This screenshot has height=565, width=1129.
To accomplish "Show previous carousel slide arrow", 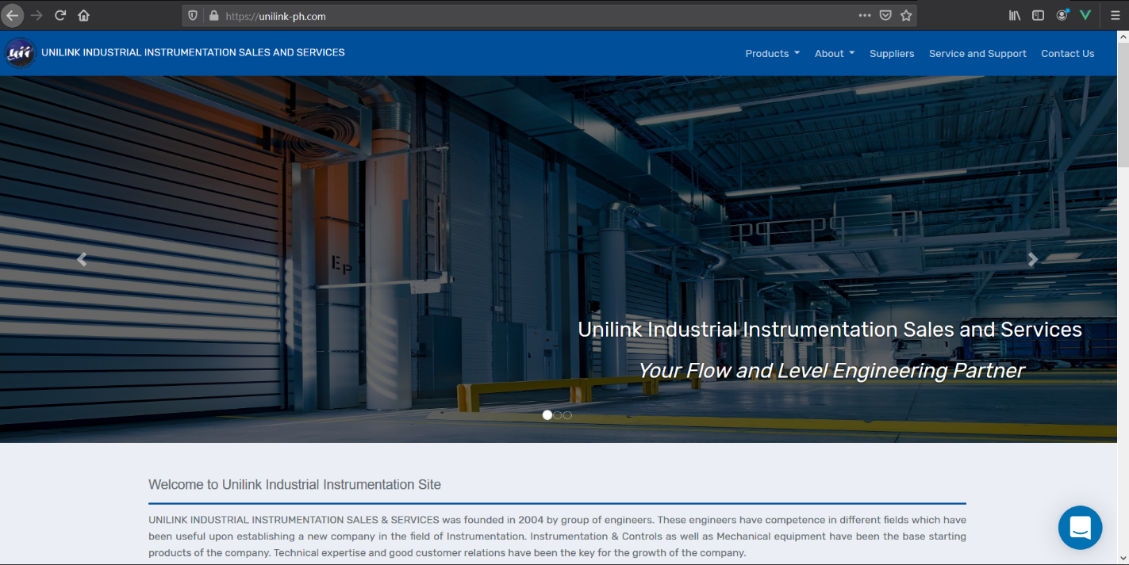I will tap(82, 259).
